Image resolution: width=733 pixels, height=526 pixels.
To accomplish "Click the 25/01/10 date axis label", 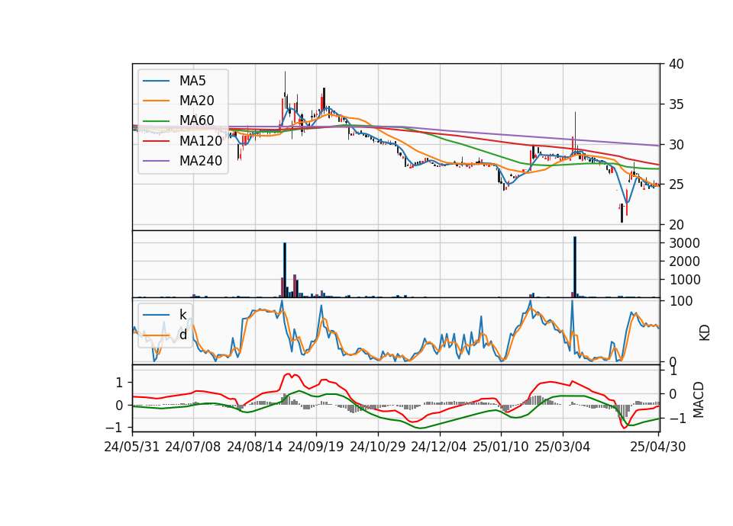I will [501, 447].
